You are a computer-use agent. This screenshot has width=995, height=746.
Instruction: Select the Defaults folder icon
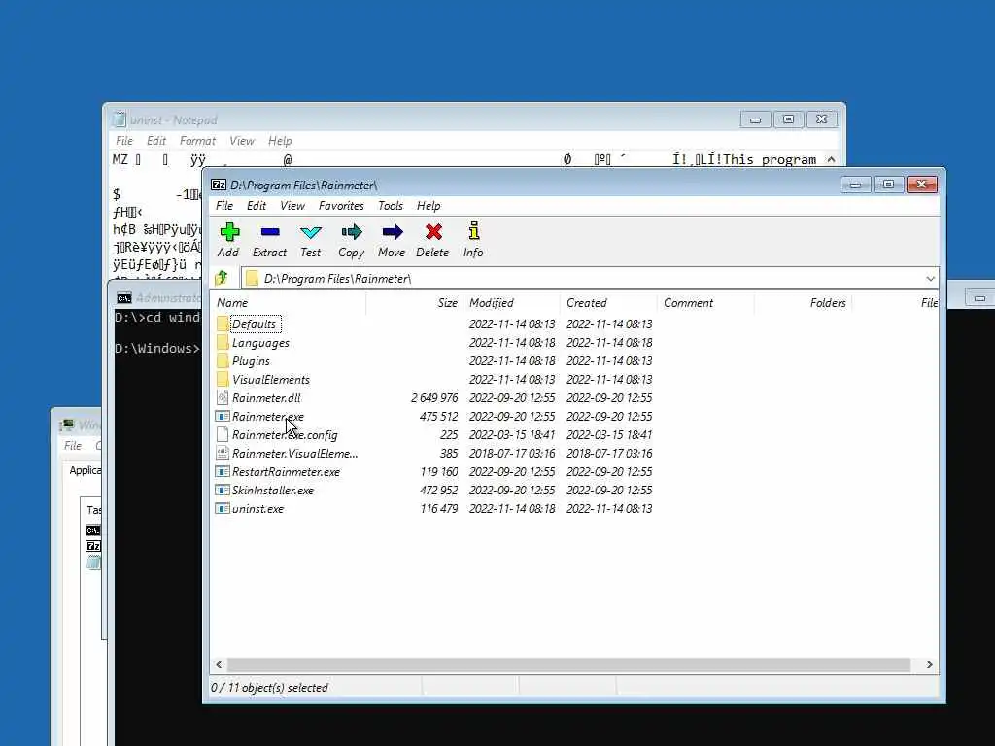(223, 324)
